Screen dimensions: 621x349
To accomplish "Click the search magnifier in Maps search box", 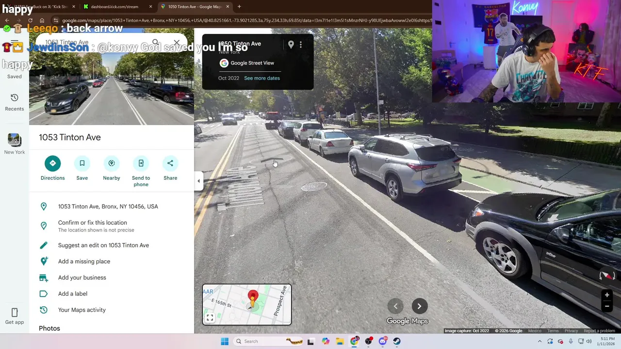I will (155, 43).
